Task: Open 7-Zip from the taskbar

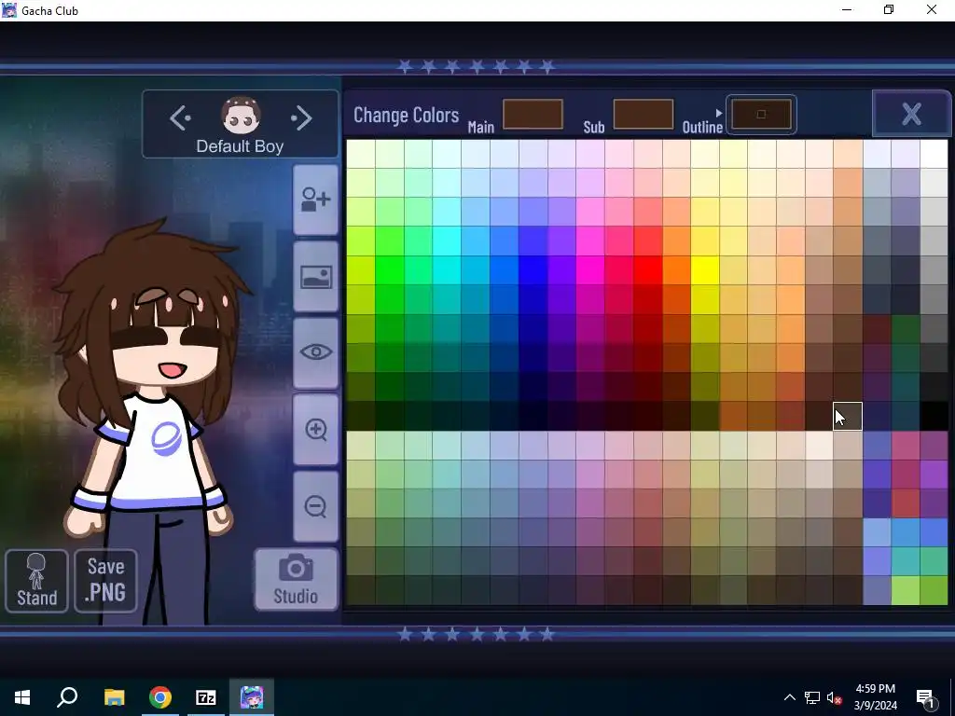Action: [x=206, y=697]
